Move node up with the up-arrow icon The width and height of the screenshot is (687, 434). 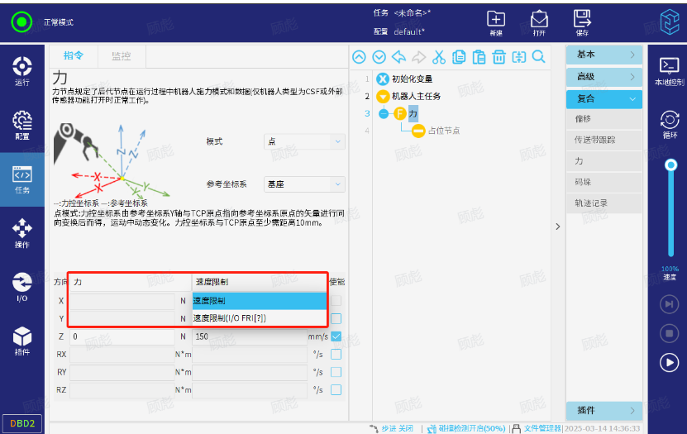(359, 57)
